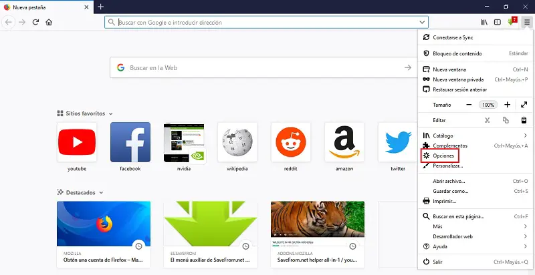Choose Personalizar... menu entry
535x275 pixels.
click(476, 166)
